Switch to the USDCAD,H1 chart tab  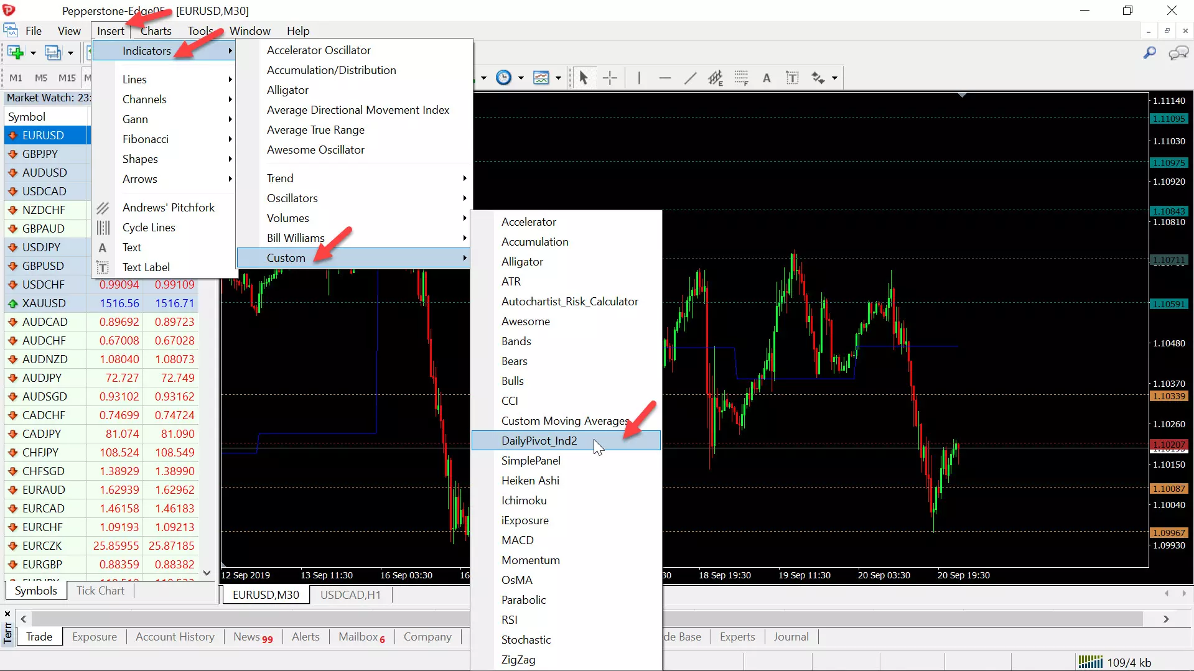[350, 595]
